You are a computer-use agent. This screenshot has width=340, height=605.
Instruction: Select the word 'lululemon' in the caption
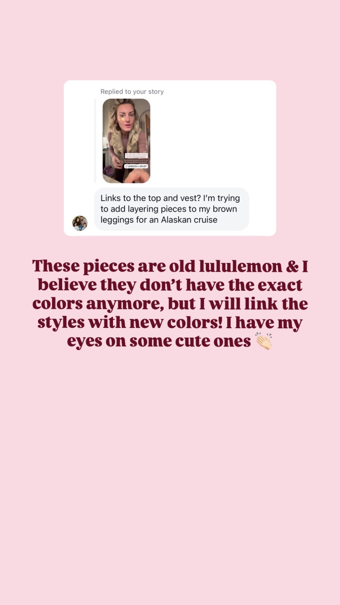coord(241,266)
